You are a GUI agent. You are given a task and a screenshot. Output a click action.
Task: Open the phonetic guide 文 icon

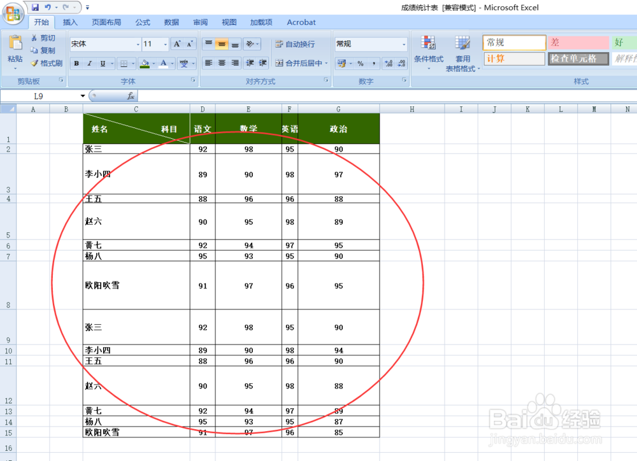[183, 64]
